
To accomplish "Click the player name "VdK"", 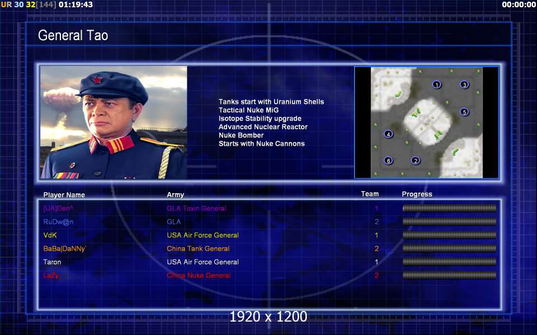I will [x=50, y=235].
